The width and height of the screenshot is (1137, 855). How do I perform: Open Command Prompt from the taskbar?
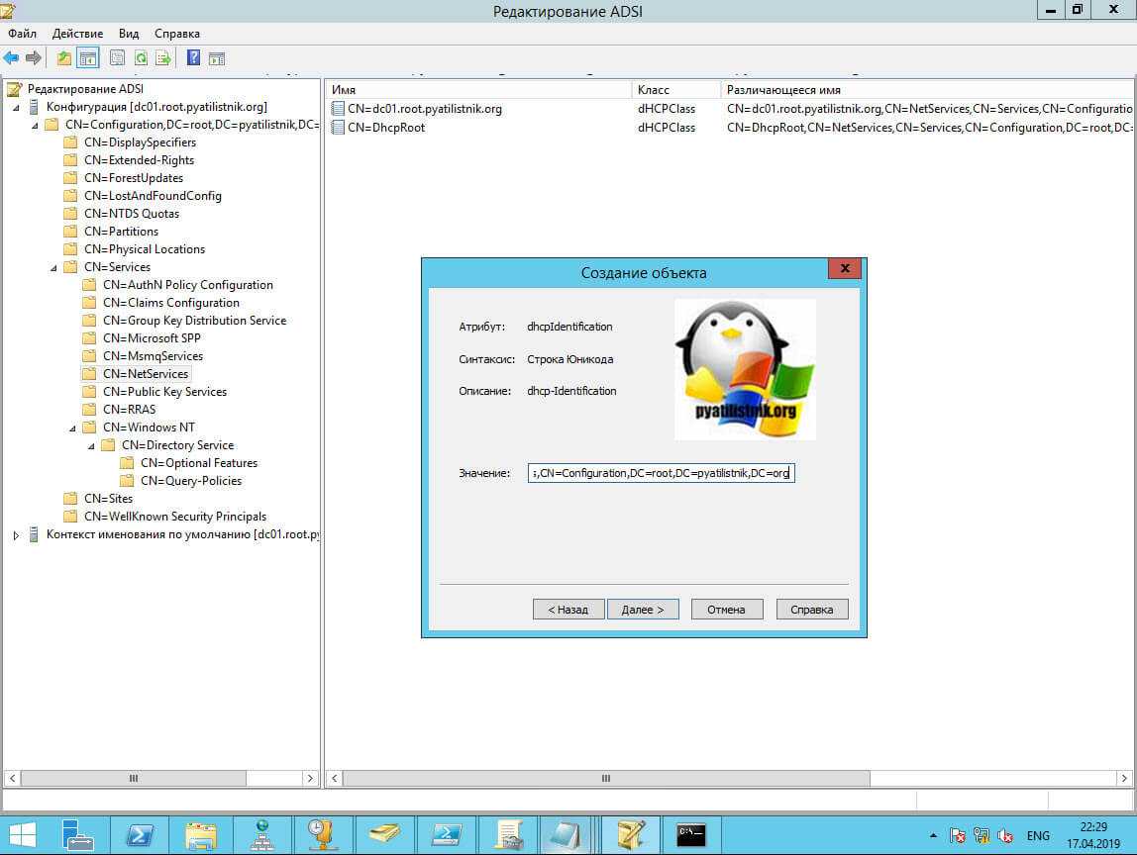[690, 834]
